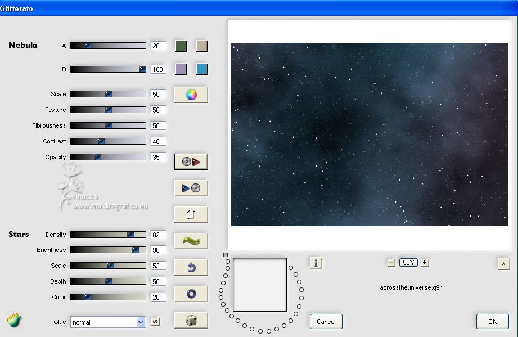Click the 50% zoom level button
Image resolution: width=518 pixels, height=337 pixels.
(408, 263)
